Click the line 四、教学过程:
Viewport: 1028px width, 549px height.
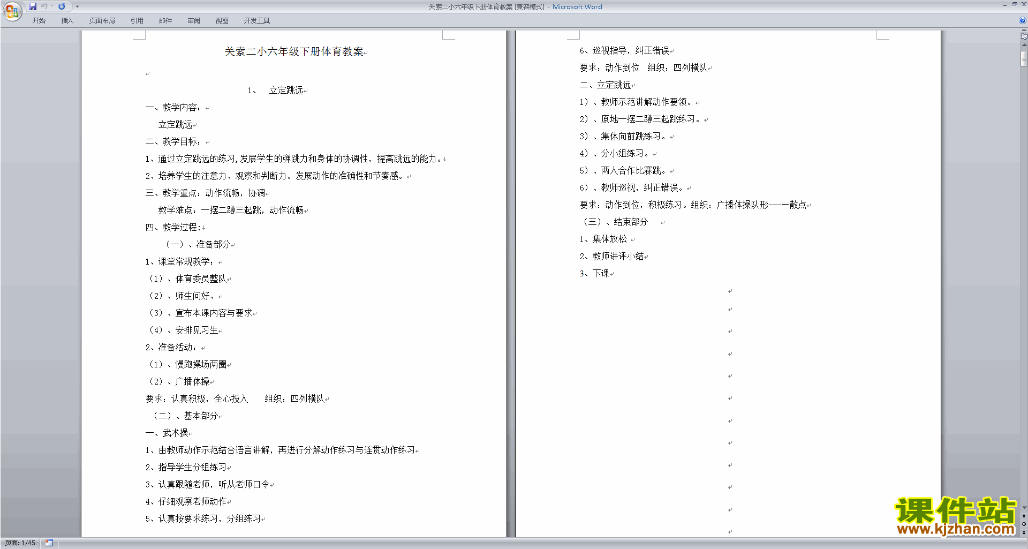coord(172,227)
